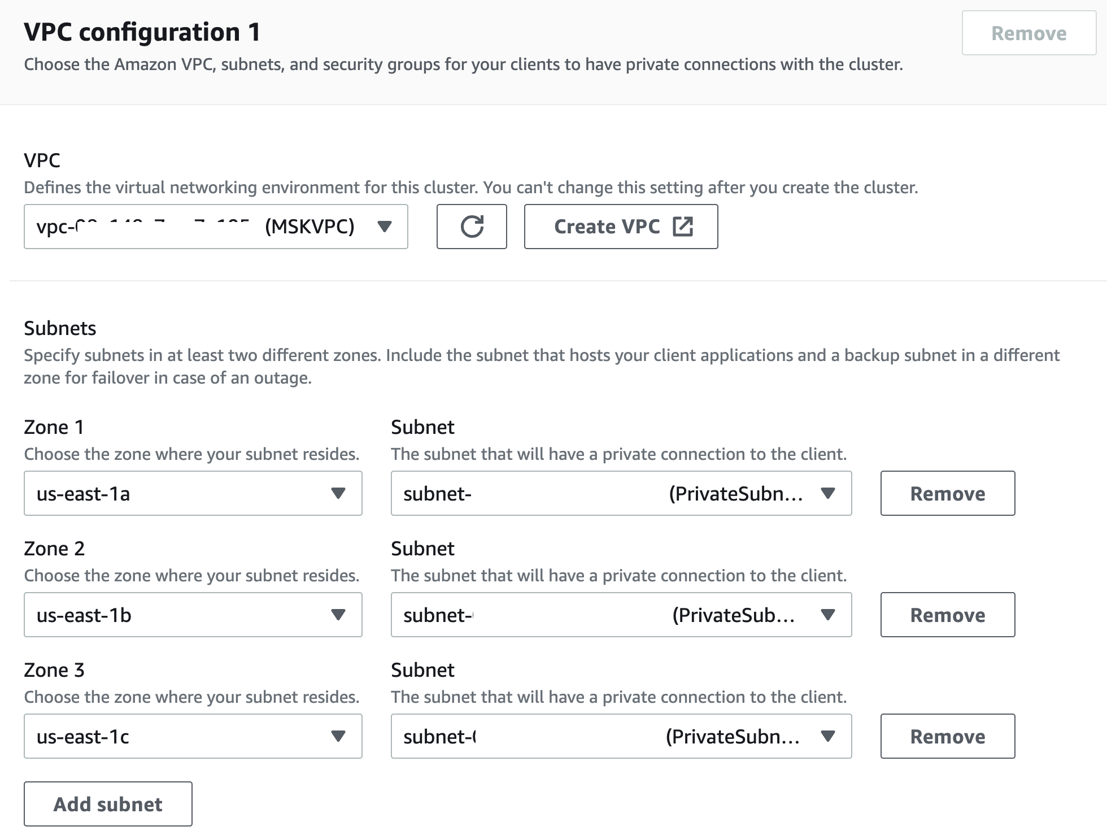Screen dimensions: 1107x835
Task: Click the dropdown arrow on Zone 2 selector
Action: pyautogui.click(x=338, y=615)
